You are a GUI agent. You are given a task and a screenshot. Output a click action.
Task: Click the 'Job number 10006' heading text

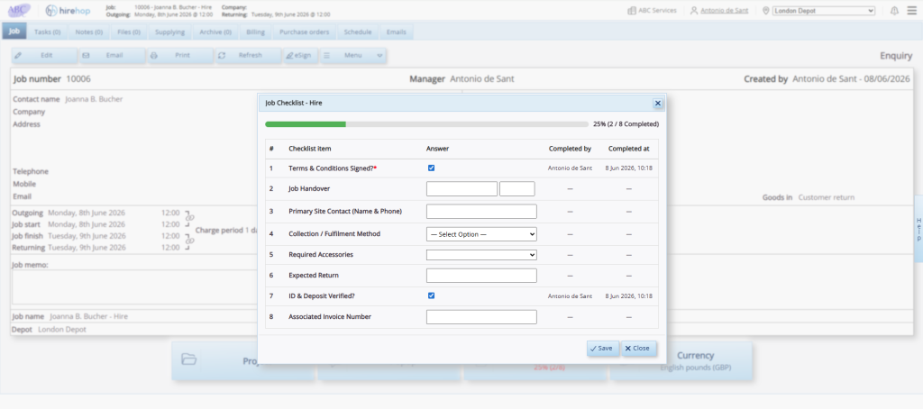tap(51, 79)
